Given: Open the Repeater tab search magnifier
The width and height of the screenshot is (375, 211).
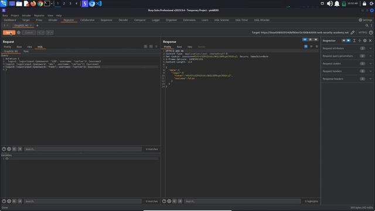Looking at the screenshot, I should (x=367, y=25).
